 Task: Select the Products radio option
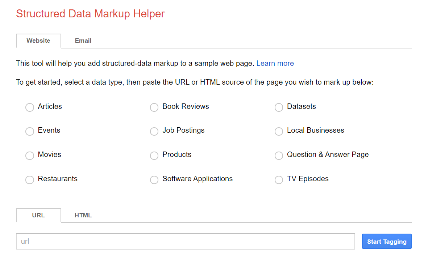[x=154, y=156]
